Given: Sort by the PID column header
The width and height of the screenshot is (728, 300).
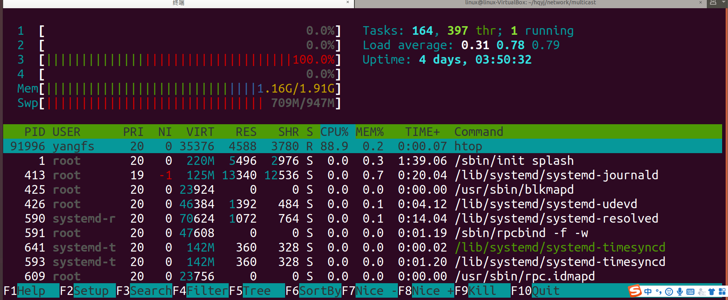Looking at the screenshot, I should pyautogui.click(x=35, y=132).
